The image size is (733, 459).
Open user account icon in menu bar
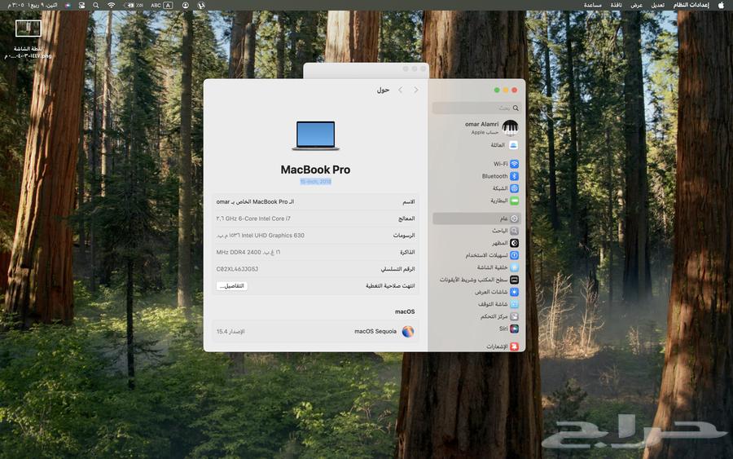(x=186, y=5)
